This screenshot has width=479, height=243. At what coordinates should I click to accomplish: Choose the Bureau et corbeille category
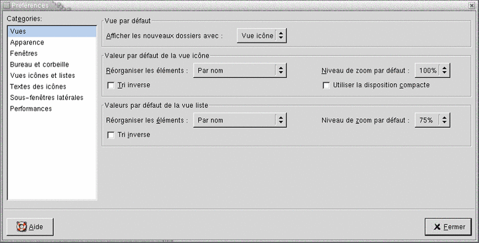[x=52, y=65]
